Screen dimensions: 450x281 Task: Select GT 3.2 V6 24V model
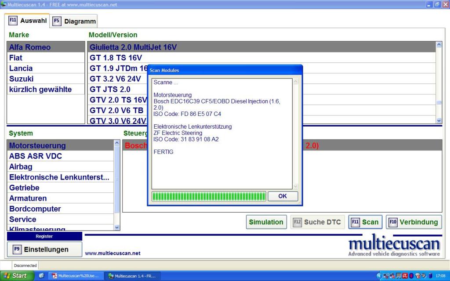coord(118,79)
